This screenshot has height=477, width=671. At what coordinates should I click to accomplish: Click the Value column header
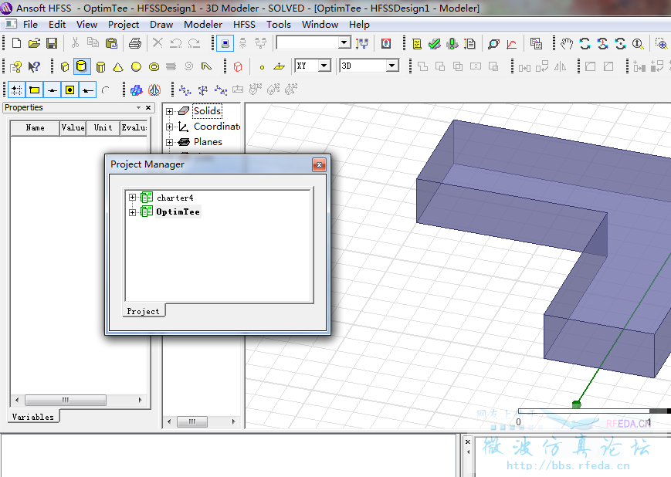(x=73, y=127)
